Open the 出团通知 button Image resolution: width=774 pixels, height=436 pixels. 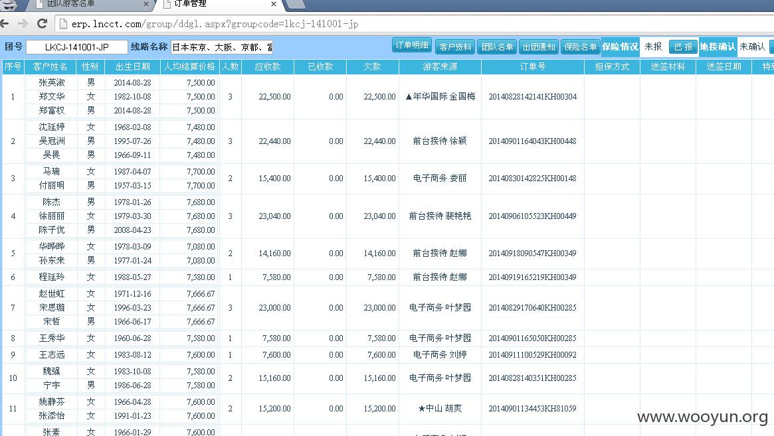(539, 47)
